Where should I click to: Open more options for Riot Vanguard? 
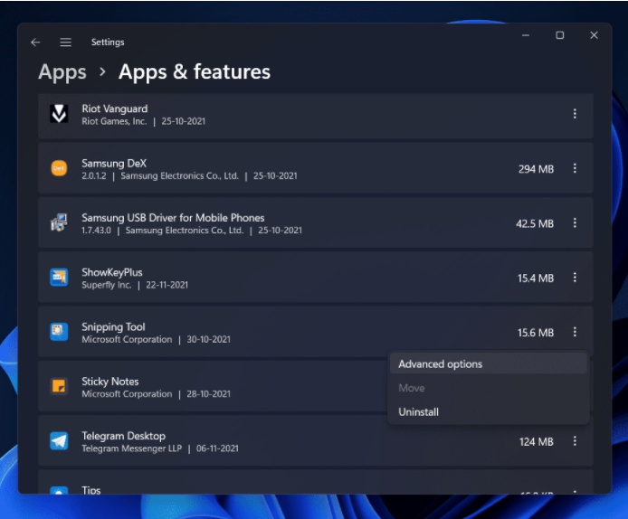575,114
